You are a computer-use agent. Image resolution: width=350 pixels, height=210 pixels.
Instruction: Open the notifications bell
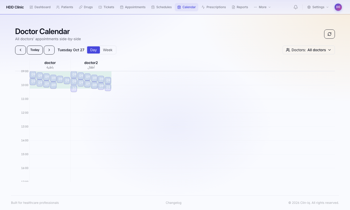coord(296,7)
